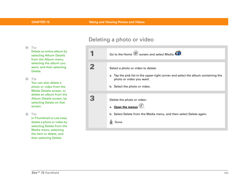Click 'Album Details screen, by' tip line
Image resolution: width=239 pixels, height=185 pixels.
click(49, 99)
